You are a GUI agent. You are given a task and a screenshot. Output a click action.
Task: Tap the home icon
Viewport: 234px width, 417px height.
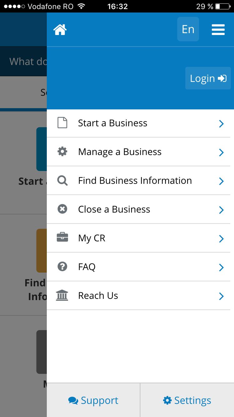tap(60, 30)
